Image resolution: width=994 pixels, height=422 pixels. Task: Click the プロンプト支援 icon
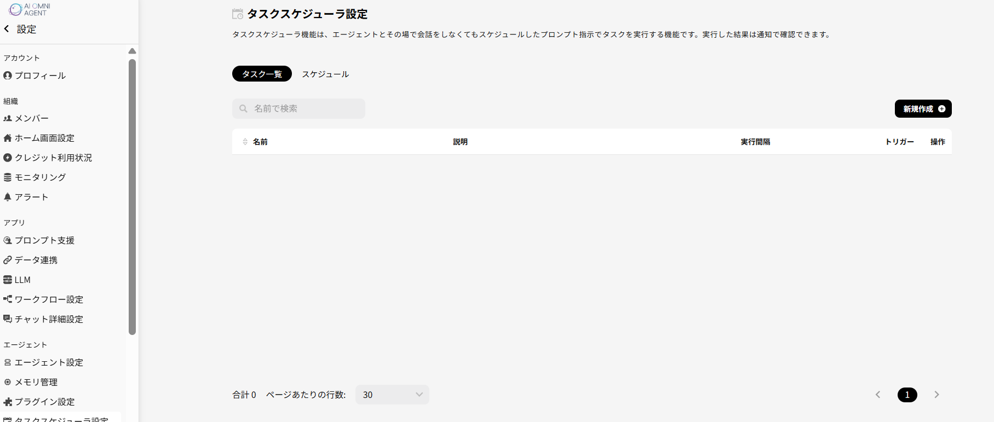pos(8,240)
